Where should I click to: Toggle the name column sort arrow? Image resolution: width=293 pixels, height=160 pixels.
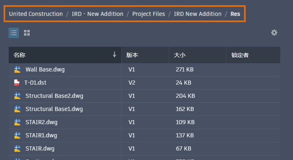pyautogui.click(x=115, y=55)
